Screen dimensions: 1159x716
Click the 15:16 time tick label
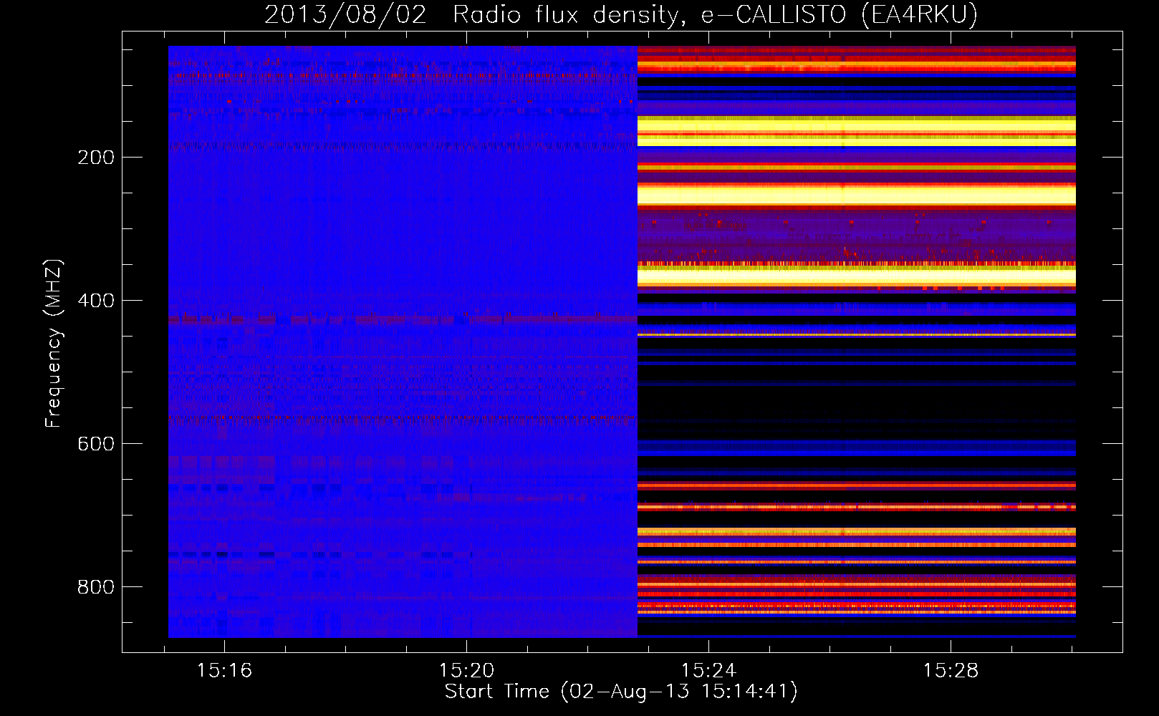tap(225, 671)
